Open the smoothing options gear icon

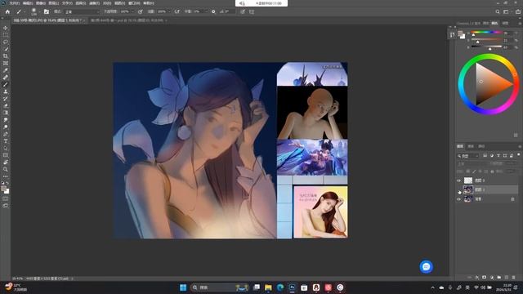coord(213,11)
